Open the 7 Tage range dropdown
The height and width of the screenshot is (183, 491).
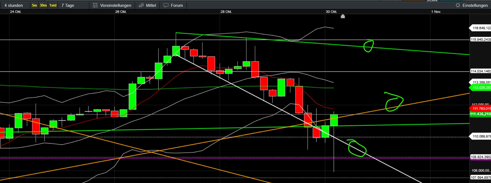click(x=68, y=5)
